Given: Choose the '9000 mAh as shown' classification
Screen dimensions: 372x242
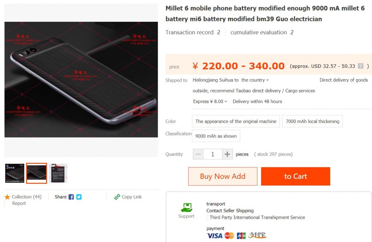Looking at the screenshot, I should point(216,136).
